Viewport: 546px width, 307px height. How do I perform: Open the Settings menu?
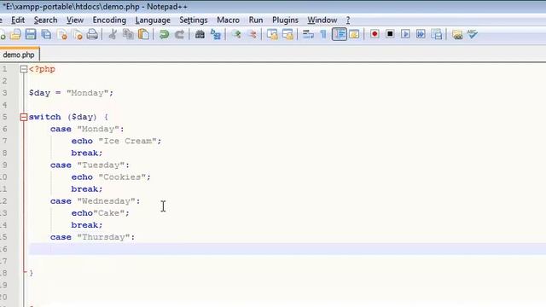pyautogui.click(x=194, y=20)
